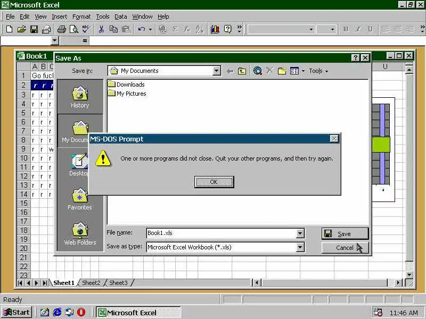Click the Bold formatting icon
The width and height of the screenshot is (426, 319).
tap(346, 29)
